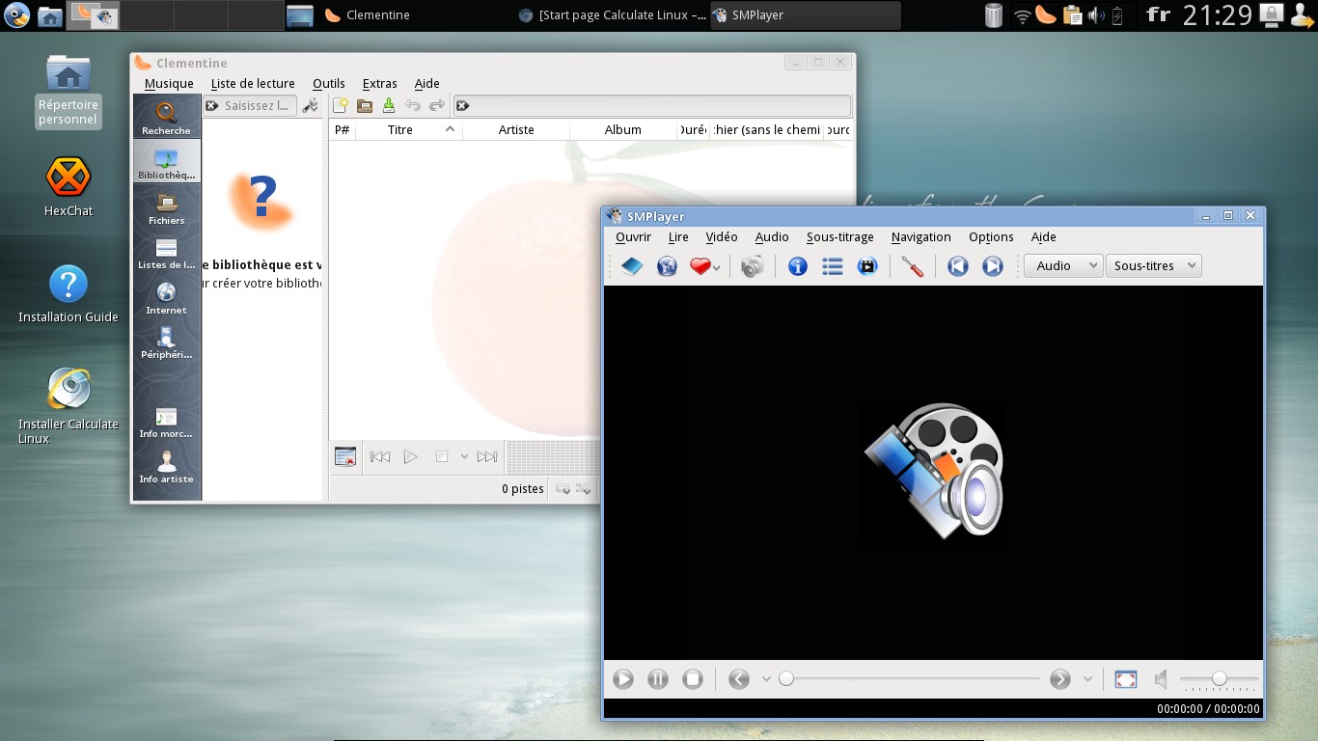Open the SMPlayer Audio track dropdown
This screenshot has width=1318, height=741.
point(1063,266)
